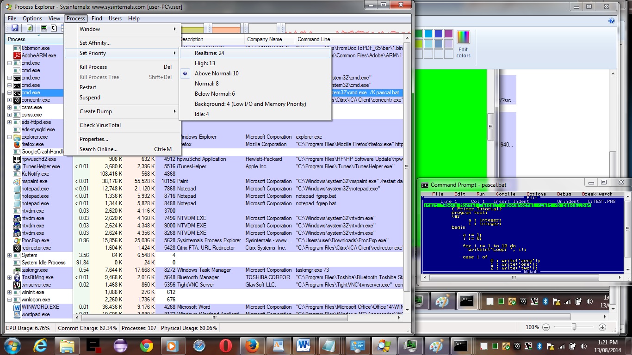Select Realtime: 24 priority
Image resolution: width=632 pixels, height=355 pixels.
[209, 53]
